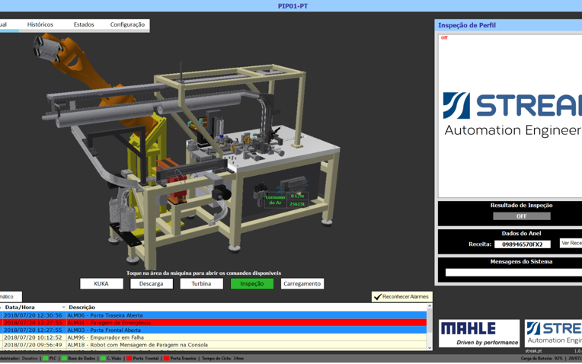Image resolution: width=582 pixels, height=364 pixels.
Task: Click the C. Visão status indicator
Action: [103, 358]
